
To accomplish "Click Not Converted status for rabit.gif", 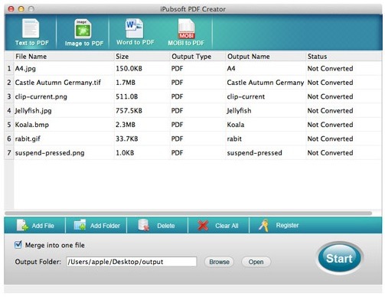I will click(330, 139).
